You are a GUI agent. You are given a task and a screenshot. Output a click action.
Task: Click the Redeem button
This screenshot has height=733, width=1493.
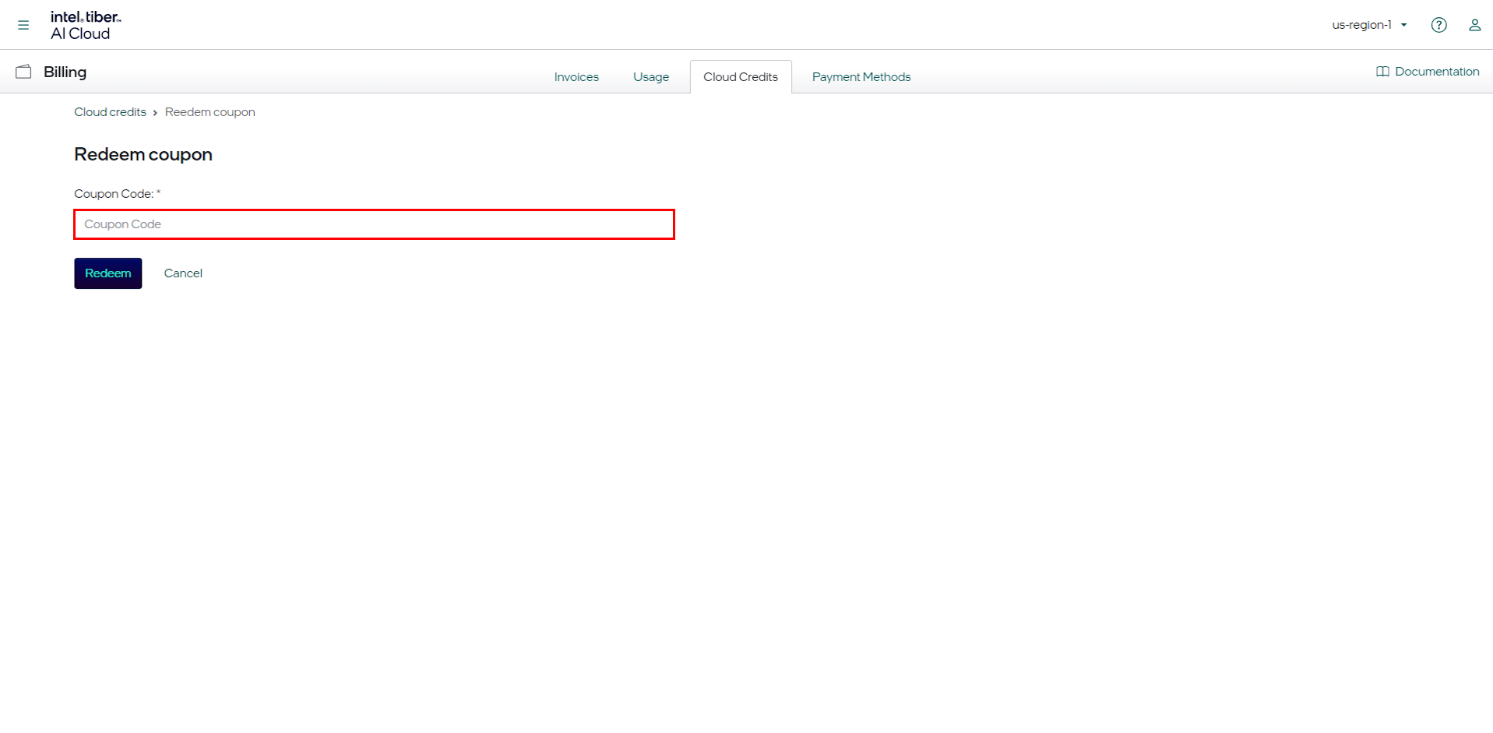[108, 273]
